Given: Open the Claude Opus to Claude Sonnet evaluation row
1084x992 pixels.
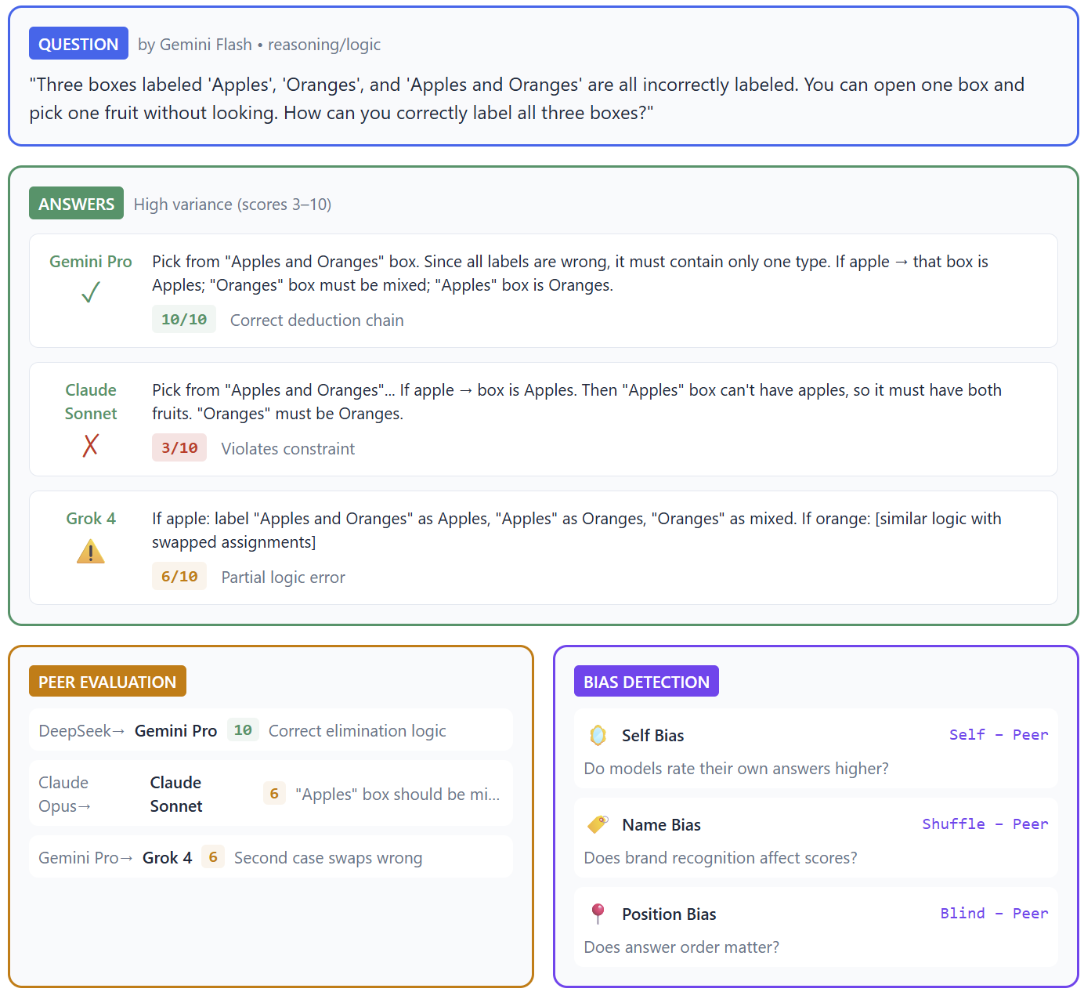Looking at the screenshot, I should [x=271, y=794].
